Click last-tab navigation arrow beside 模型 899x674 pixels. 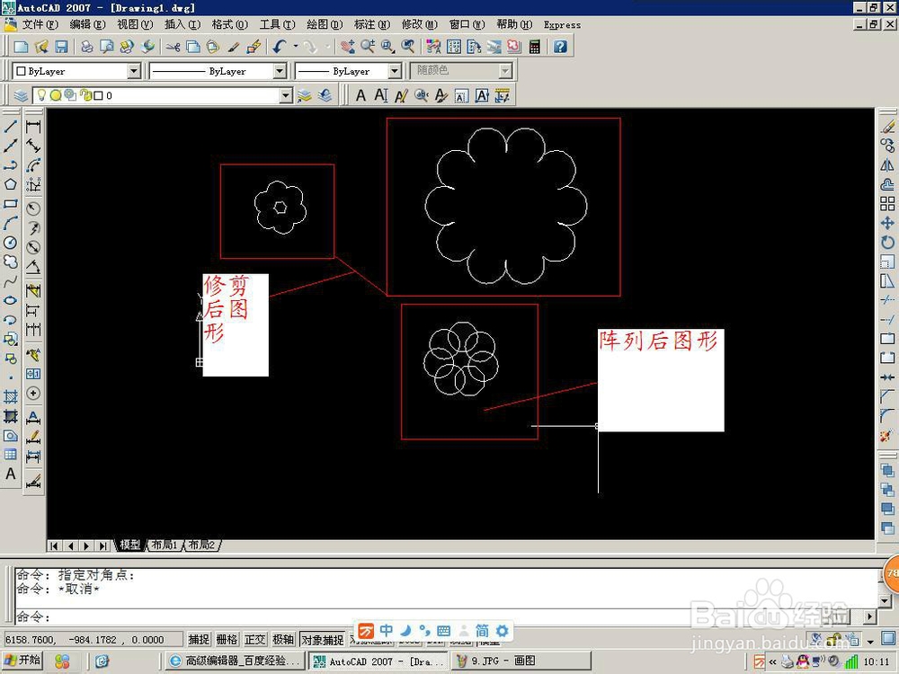pyautogui.click(x=102, y=545)
